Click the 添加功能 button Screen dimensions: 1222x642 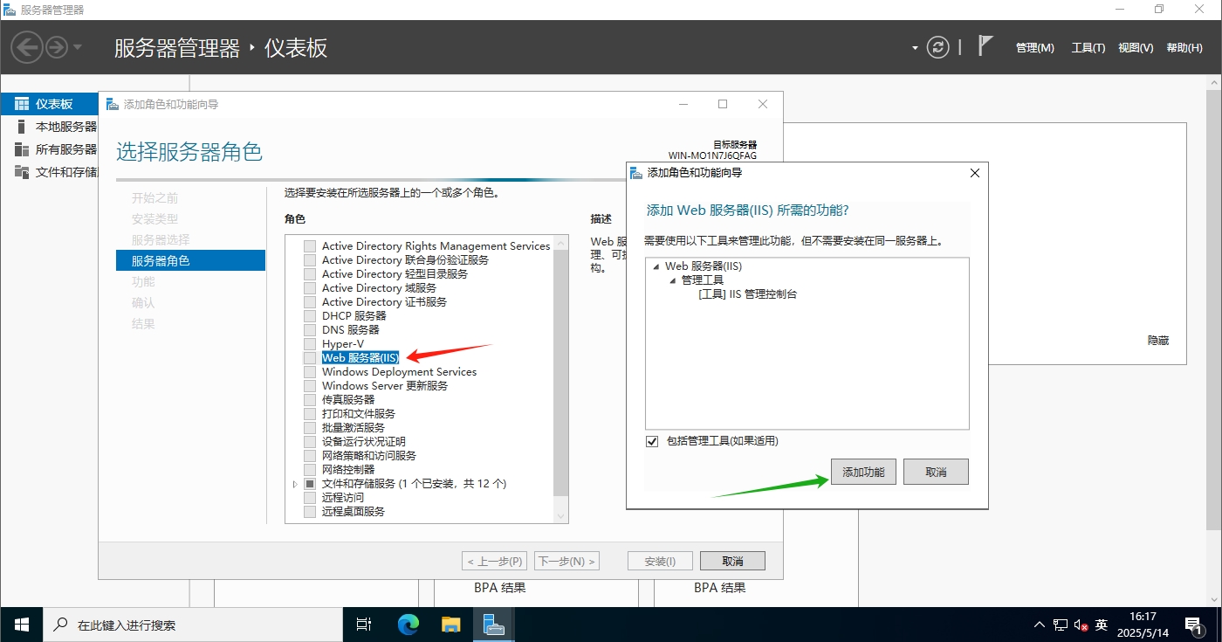[x=863, y=472]
